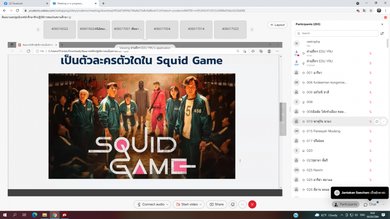Toggle the Participants panel button
The width and height of the screenshot is (390, 219).
(x=345, y=204)
